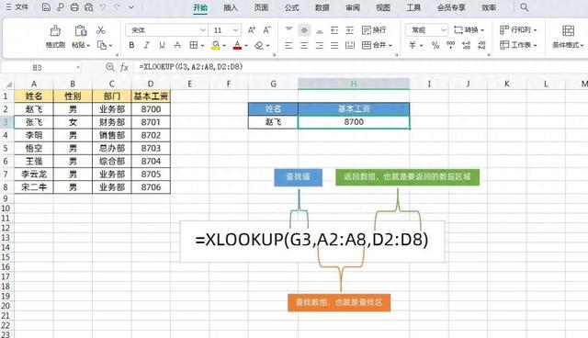Toggle Italic formatting button
Image resolution: width=588 pixels, height=338 pixels.
coord(147,45)
